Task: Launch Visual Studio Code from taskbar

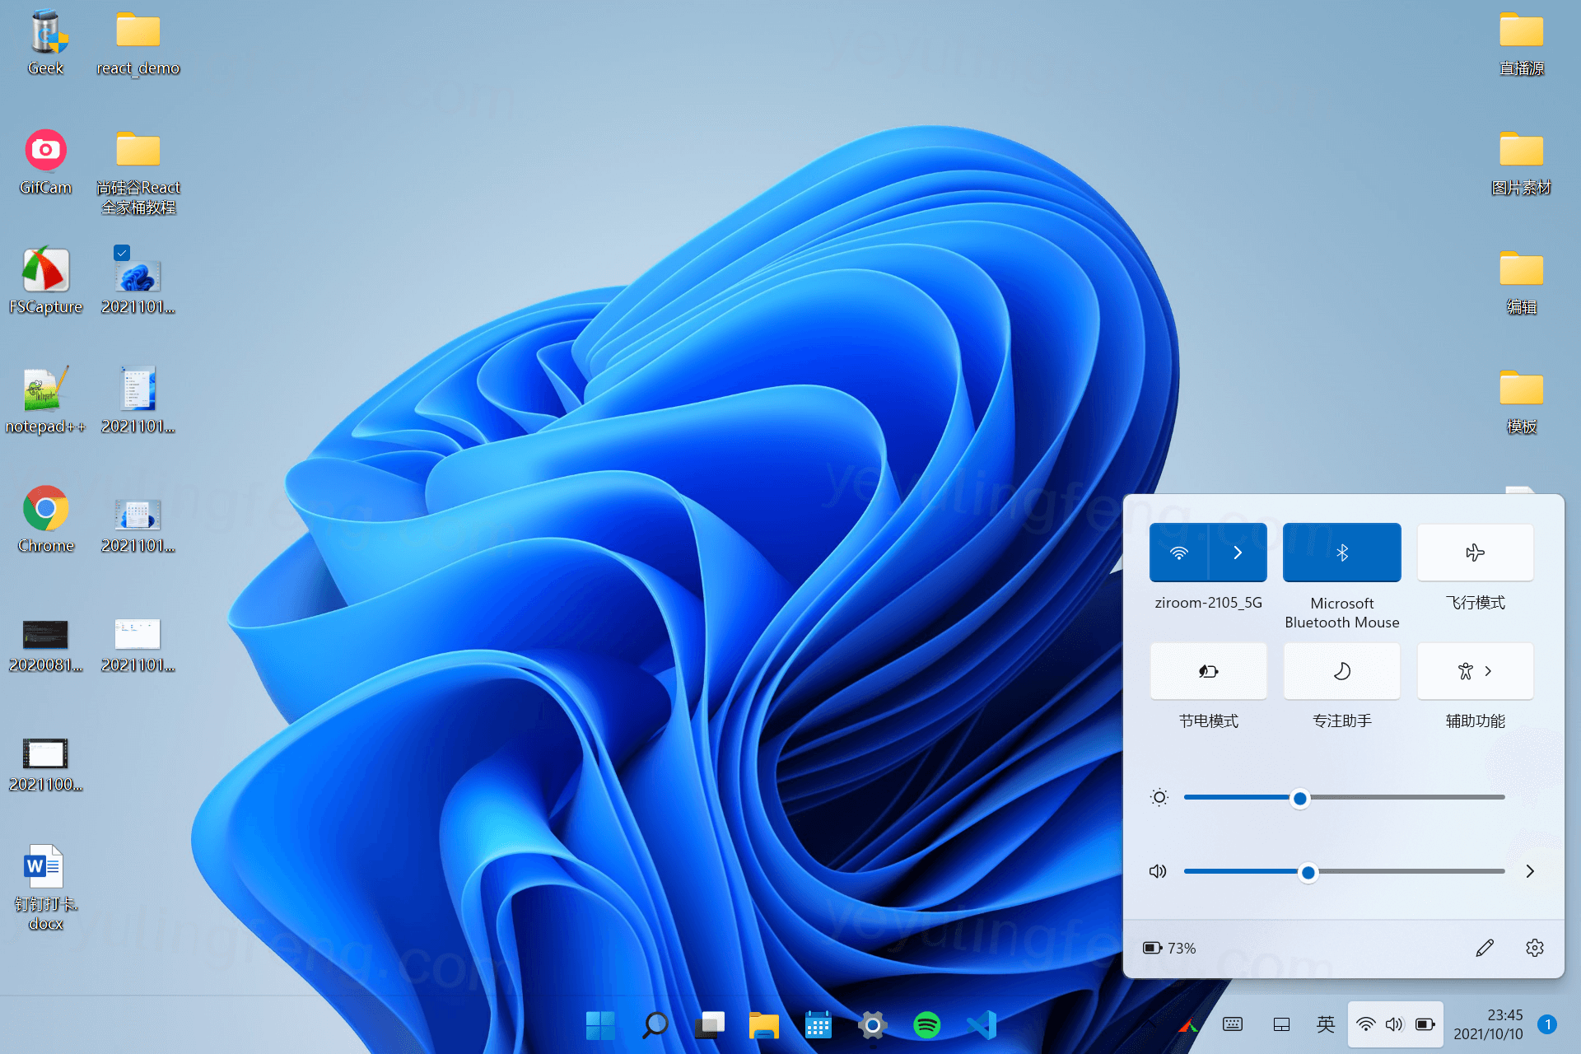Action: (x=982, y=1025)
